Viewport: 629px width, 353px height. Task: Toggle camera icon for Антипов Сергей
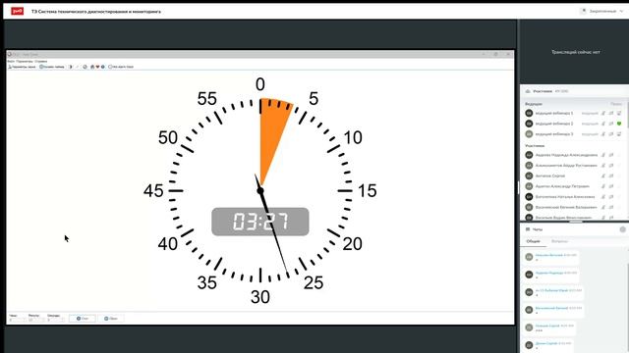pos(611,176)
